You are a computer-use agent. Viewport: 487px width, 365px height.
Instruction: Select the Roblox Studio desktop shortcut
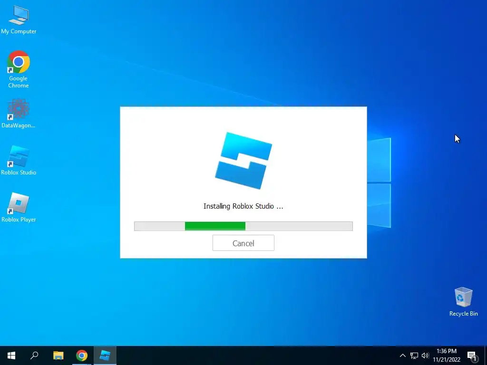pyautogui.click(x=19, y=160)
